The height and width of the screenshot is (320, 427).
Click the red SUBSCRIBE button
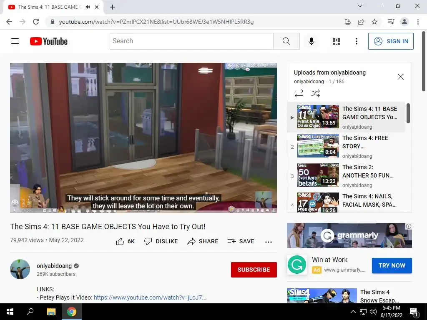pyautogui.click(x=254, y=270)
